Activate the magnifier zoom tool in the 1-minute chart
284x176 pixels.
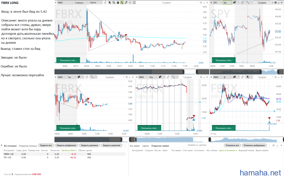point(114,3)
